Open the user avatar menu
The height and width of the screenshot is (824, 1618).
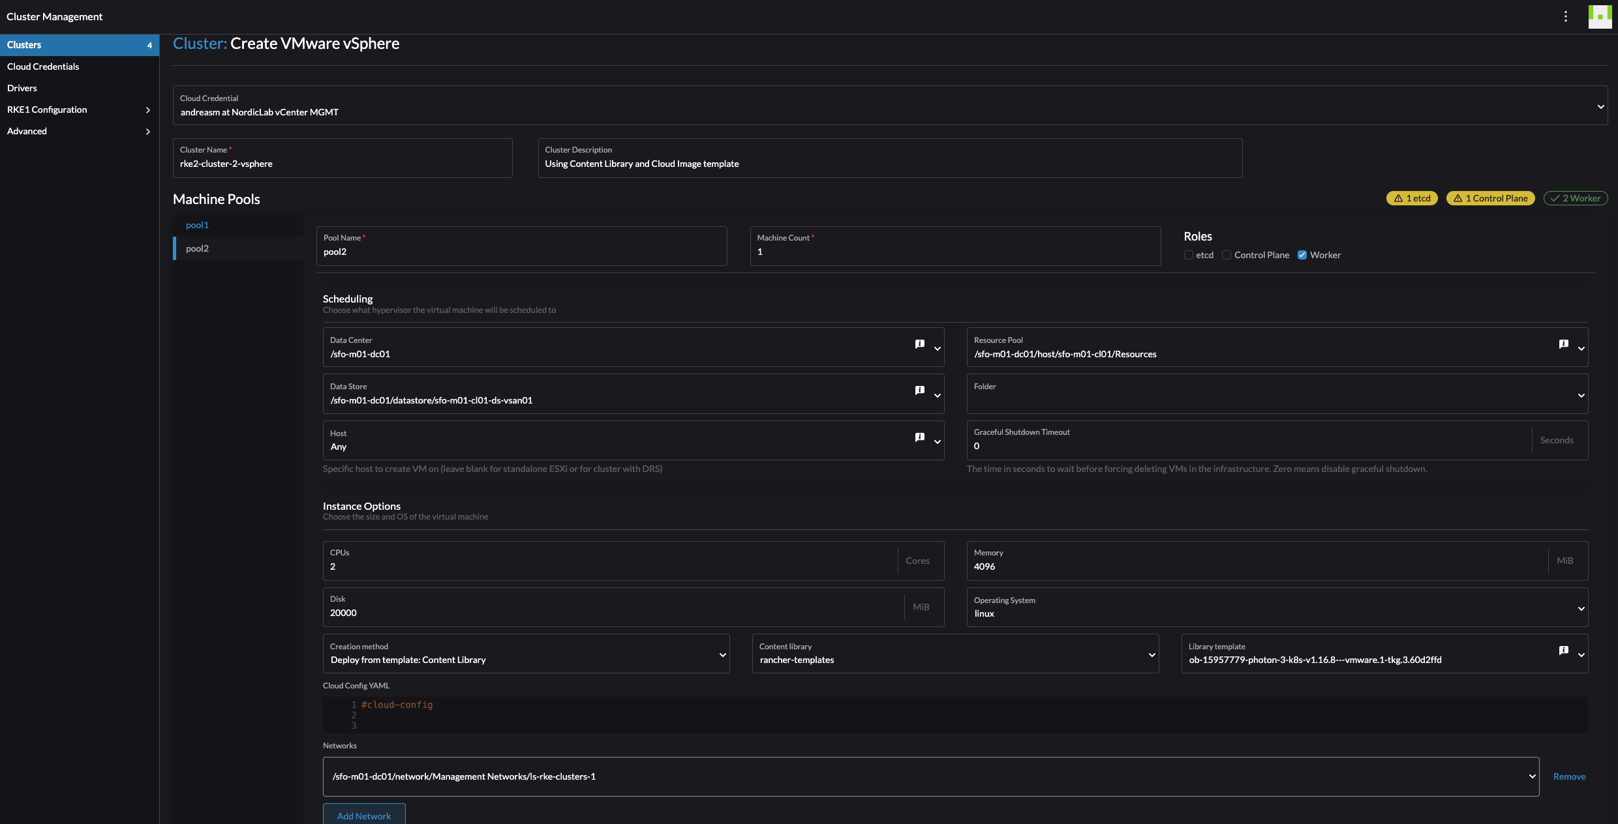pos(1600,16)
